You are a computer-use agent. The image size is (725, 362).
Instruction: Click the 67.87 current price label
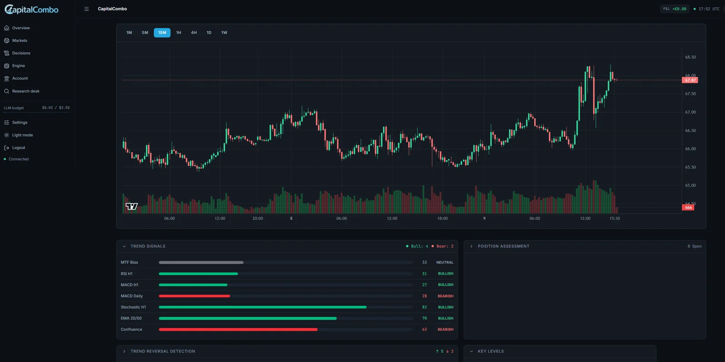(x=690, y=80)
